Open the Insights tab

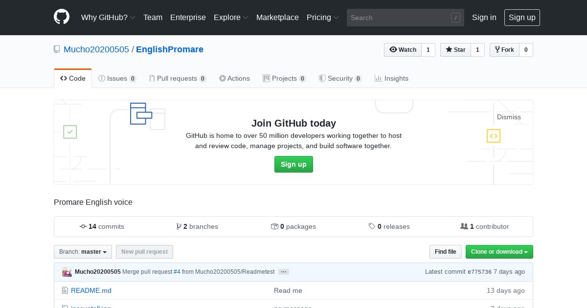click(x=391, y=78)
